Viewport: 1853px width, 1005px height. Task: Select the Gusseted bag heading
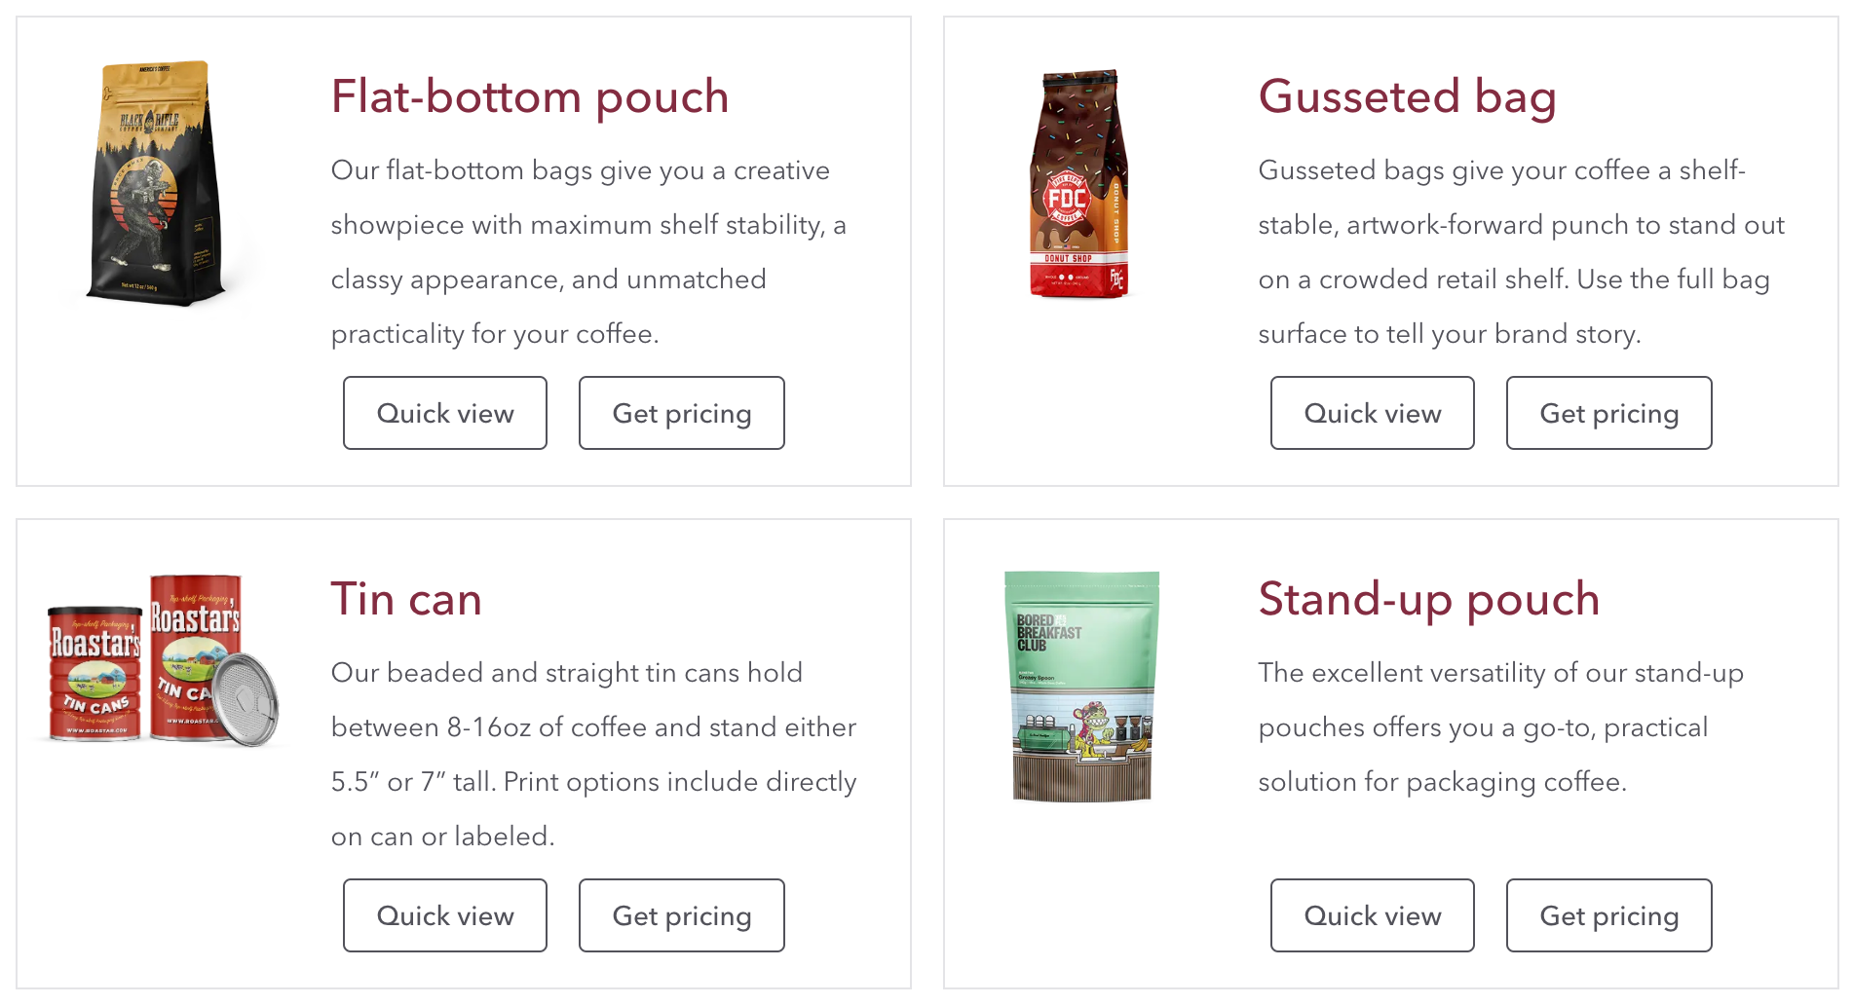1407,96
